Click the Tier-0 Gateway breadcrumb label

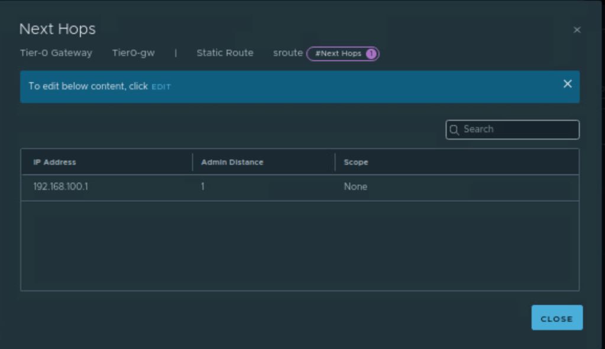(56, 53)
